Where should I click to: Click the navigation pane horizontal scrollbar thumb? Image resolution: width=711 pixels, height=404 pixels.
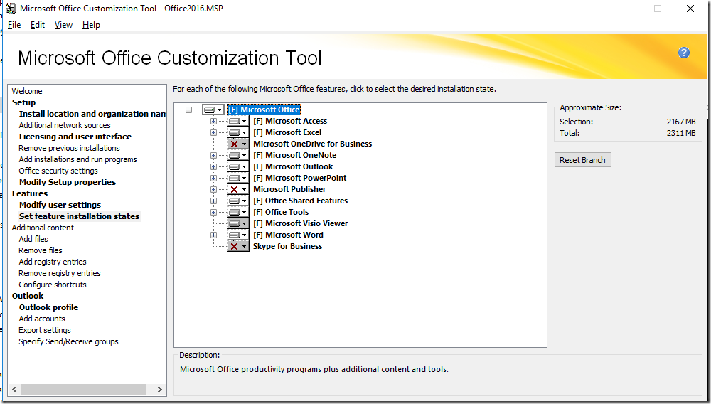(x=83, y=389)
